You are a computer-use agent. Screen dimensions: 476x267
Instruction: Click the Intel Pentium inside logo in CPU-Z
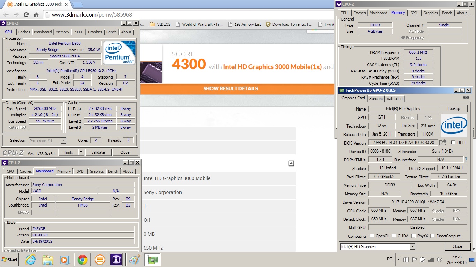pos(119,53)
